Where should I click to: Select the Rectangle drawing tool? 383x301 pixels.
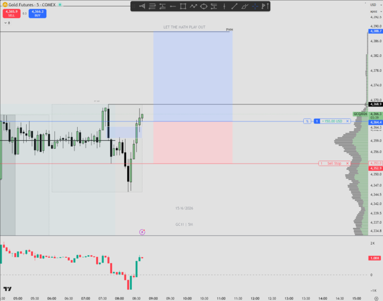click(183, 6)
